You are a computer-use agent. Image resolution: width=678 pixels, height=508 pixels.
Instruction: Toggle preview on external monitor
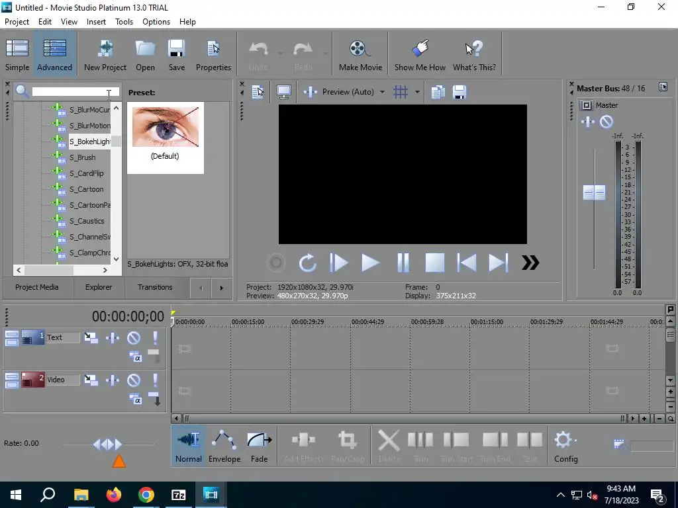click(x=283, y=91)
